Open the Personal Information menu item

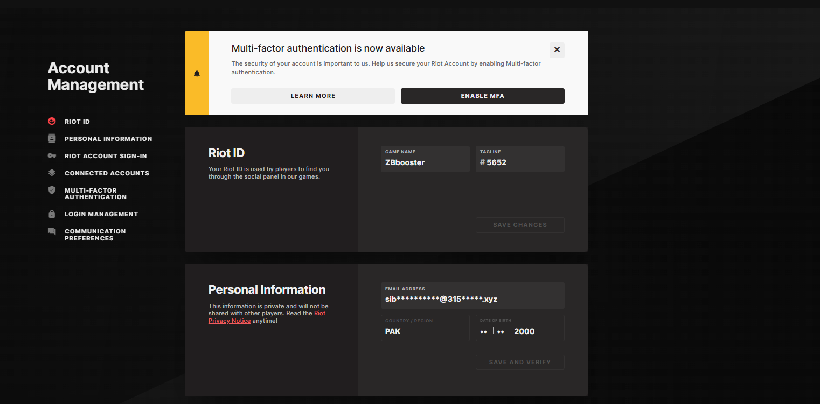[108, 139]
